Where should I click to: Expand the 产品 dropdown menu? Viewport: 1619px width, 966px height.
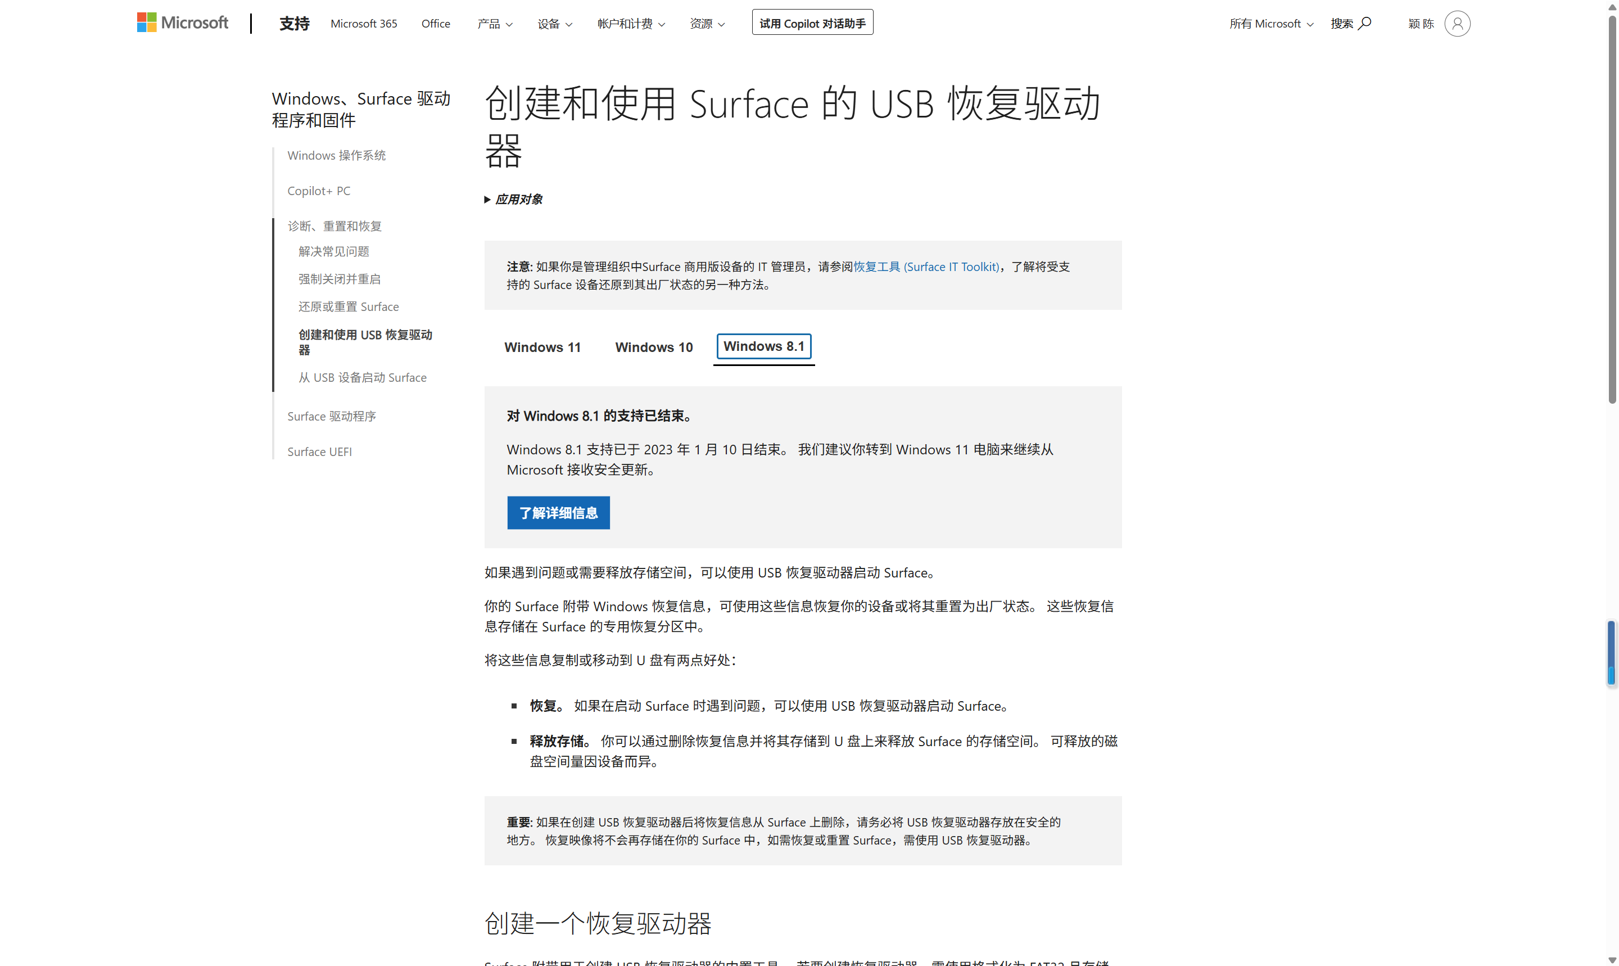pyautogui.click(x=495, y=24)
